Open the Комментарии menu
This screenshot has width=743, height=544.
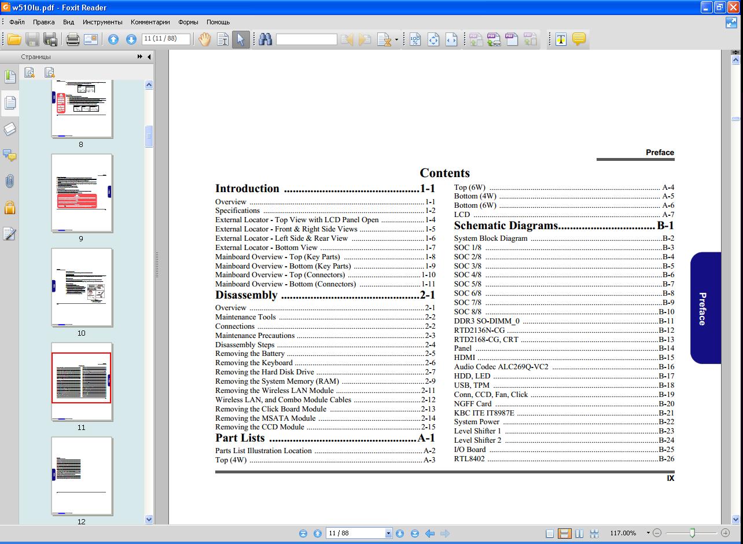[150, 22]
